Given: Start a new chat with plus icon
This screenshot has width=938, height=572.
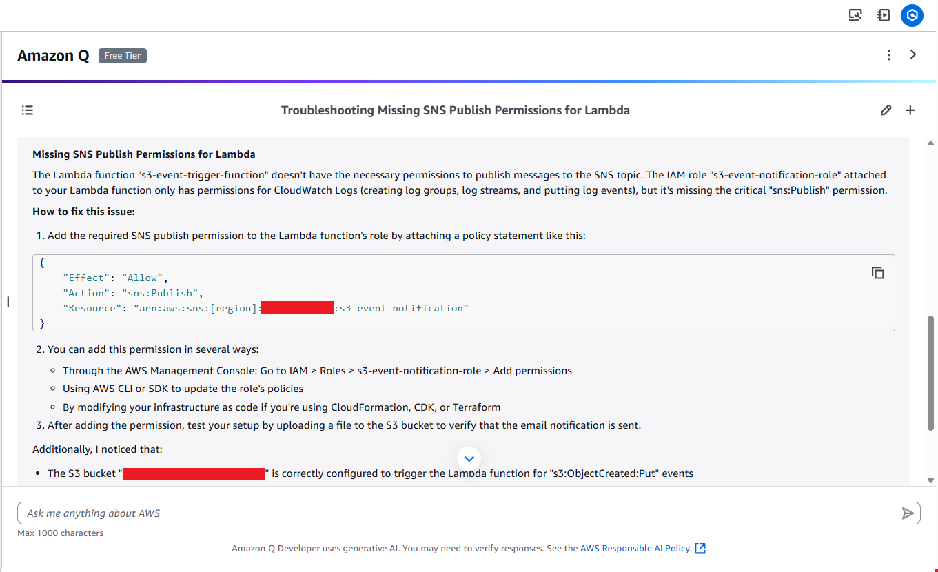Looking at the screenshot, I should 910,110.
